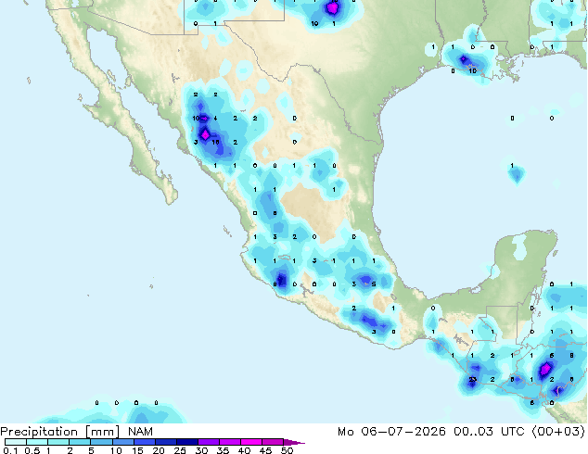Click the magenta rainfall peak in northwest Mexico
Screen dimensions: 588x454
click(205, 134)
